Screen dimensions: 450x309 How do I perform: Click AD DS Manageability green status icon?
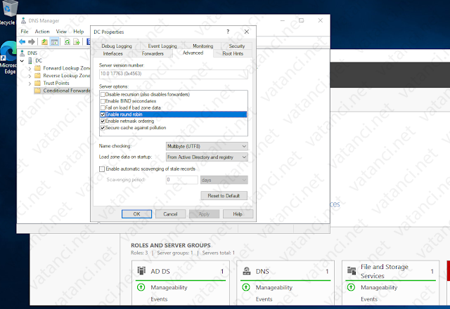[141, 287]
